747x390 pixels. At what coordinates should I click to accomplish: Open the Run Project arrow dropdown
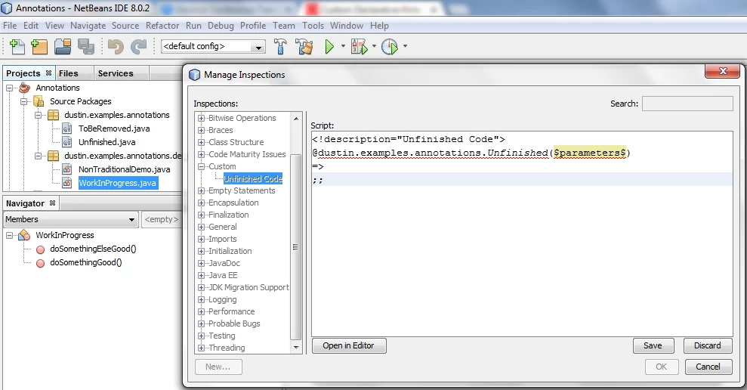coord(343,46)
